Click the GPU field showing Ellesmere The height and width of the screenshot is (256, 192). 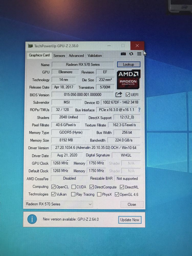click(66, 72)
